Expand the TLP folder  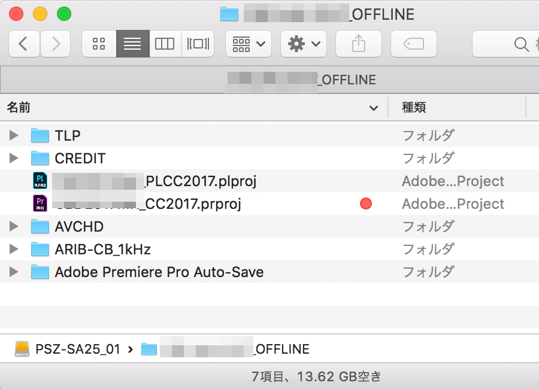tap(14, 136)
